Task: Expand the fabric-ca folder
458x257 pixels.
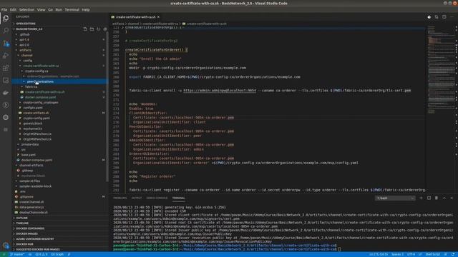Action: [31, 87]
